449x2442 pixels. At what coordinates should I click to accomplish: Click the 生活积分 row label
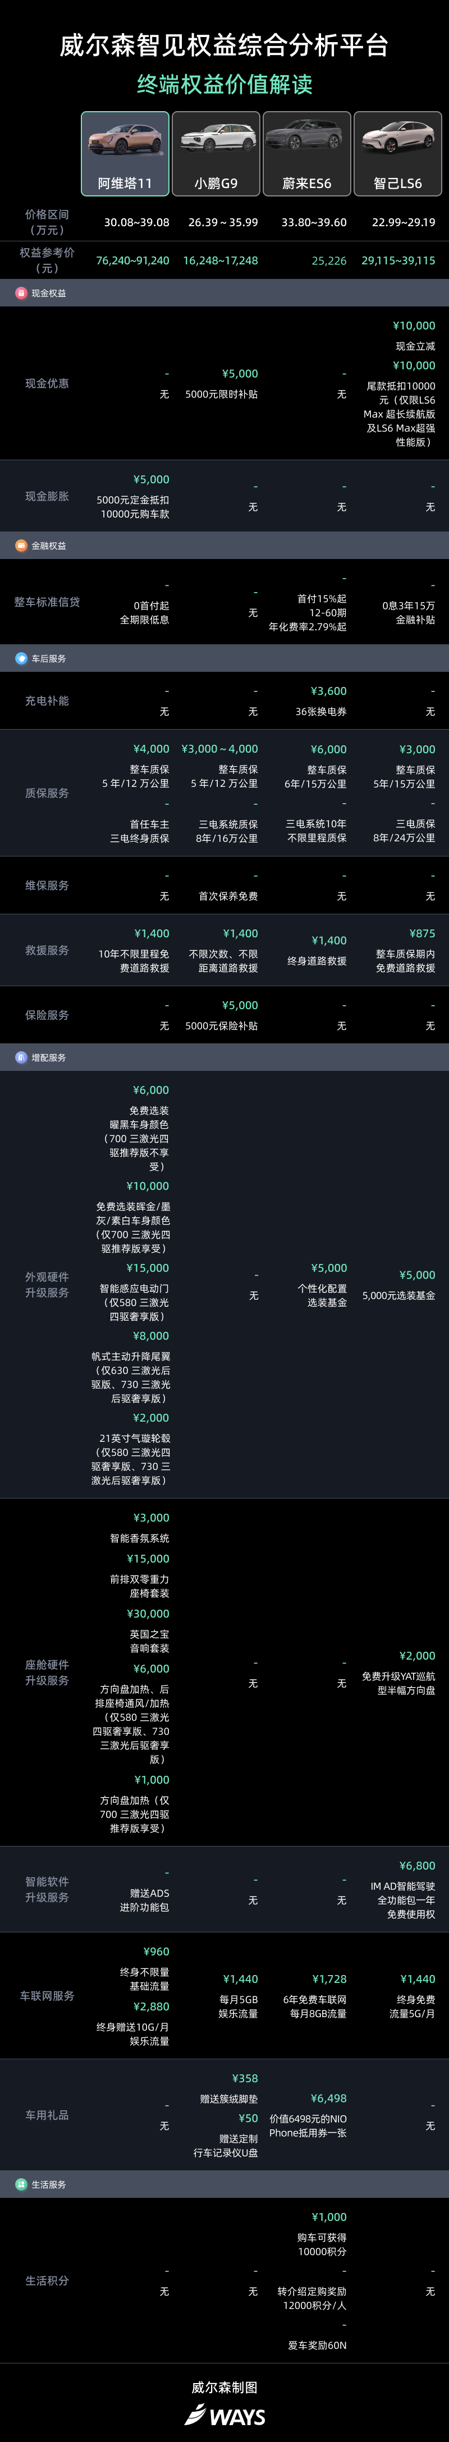pyautogui.click(x=47, y=2281)
